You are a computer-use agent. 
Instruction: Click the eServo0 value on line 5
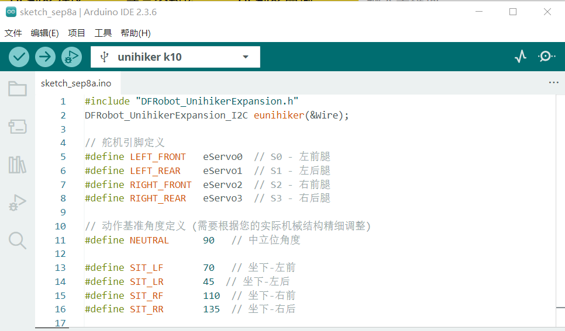(x=223, y=157)
